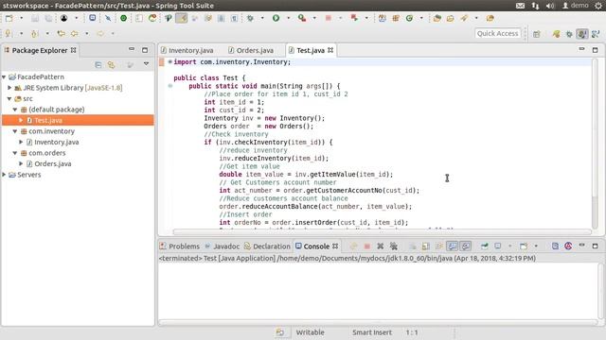Click the mail icon in top panel
Viewport: 606px width, 340px height.
520,6
